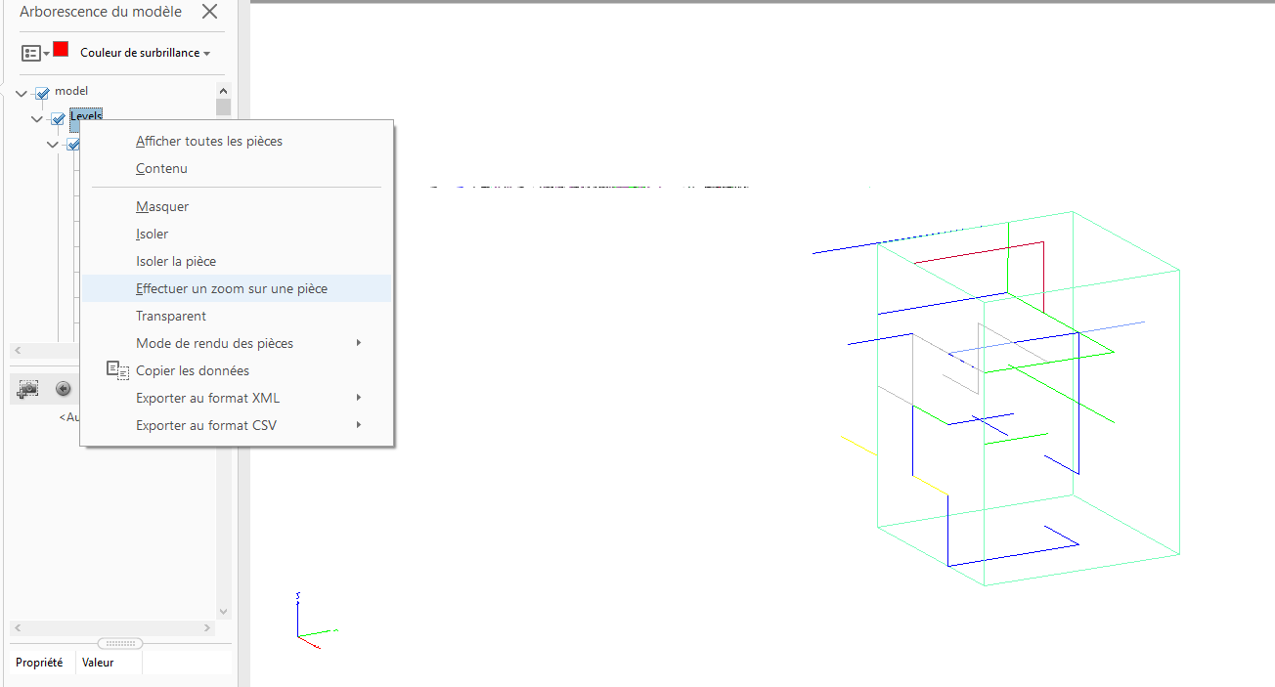Choose Effectuer un zoom sur une pièce
The height and width of the screenshot is (687, 1275).
coord(232,288)
